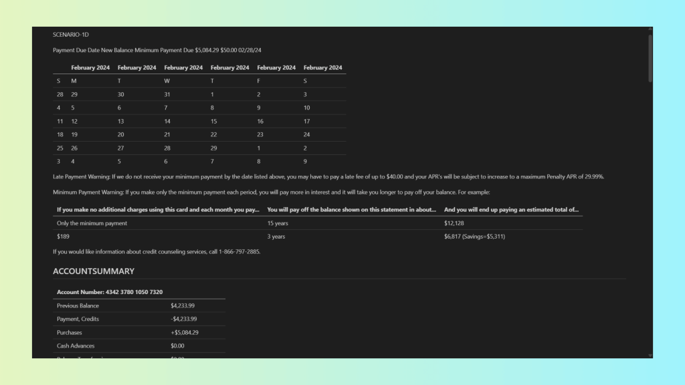The height and width of the screenshot is (385, 685).
Task: Click the '15 years' payoff cell
Action: [278, 223]
